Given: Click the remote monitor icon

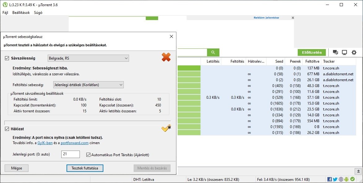Looking at the screenshot, I should (344, 52).
